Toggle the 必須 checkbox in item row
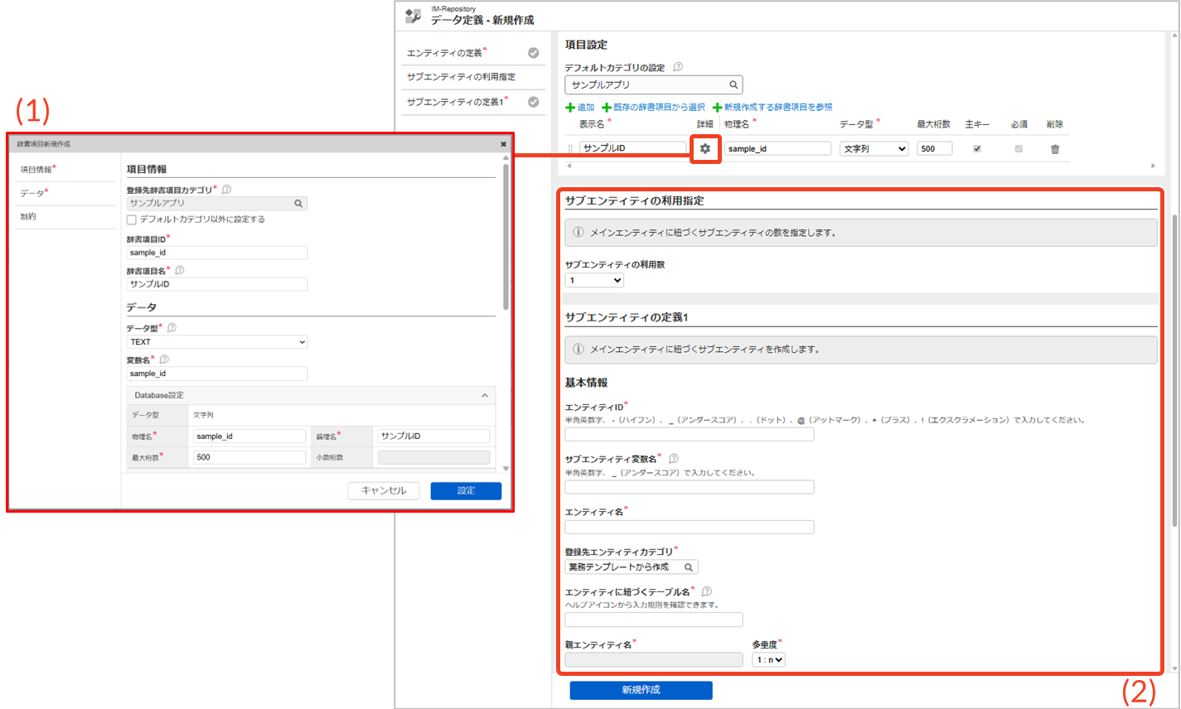This screenshot has width=1181, height=709. [x=1019, y=149]
